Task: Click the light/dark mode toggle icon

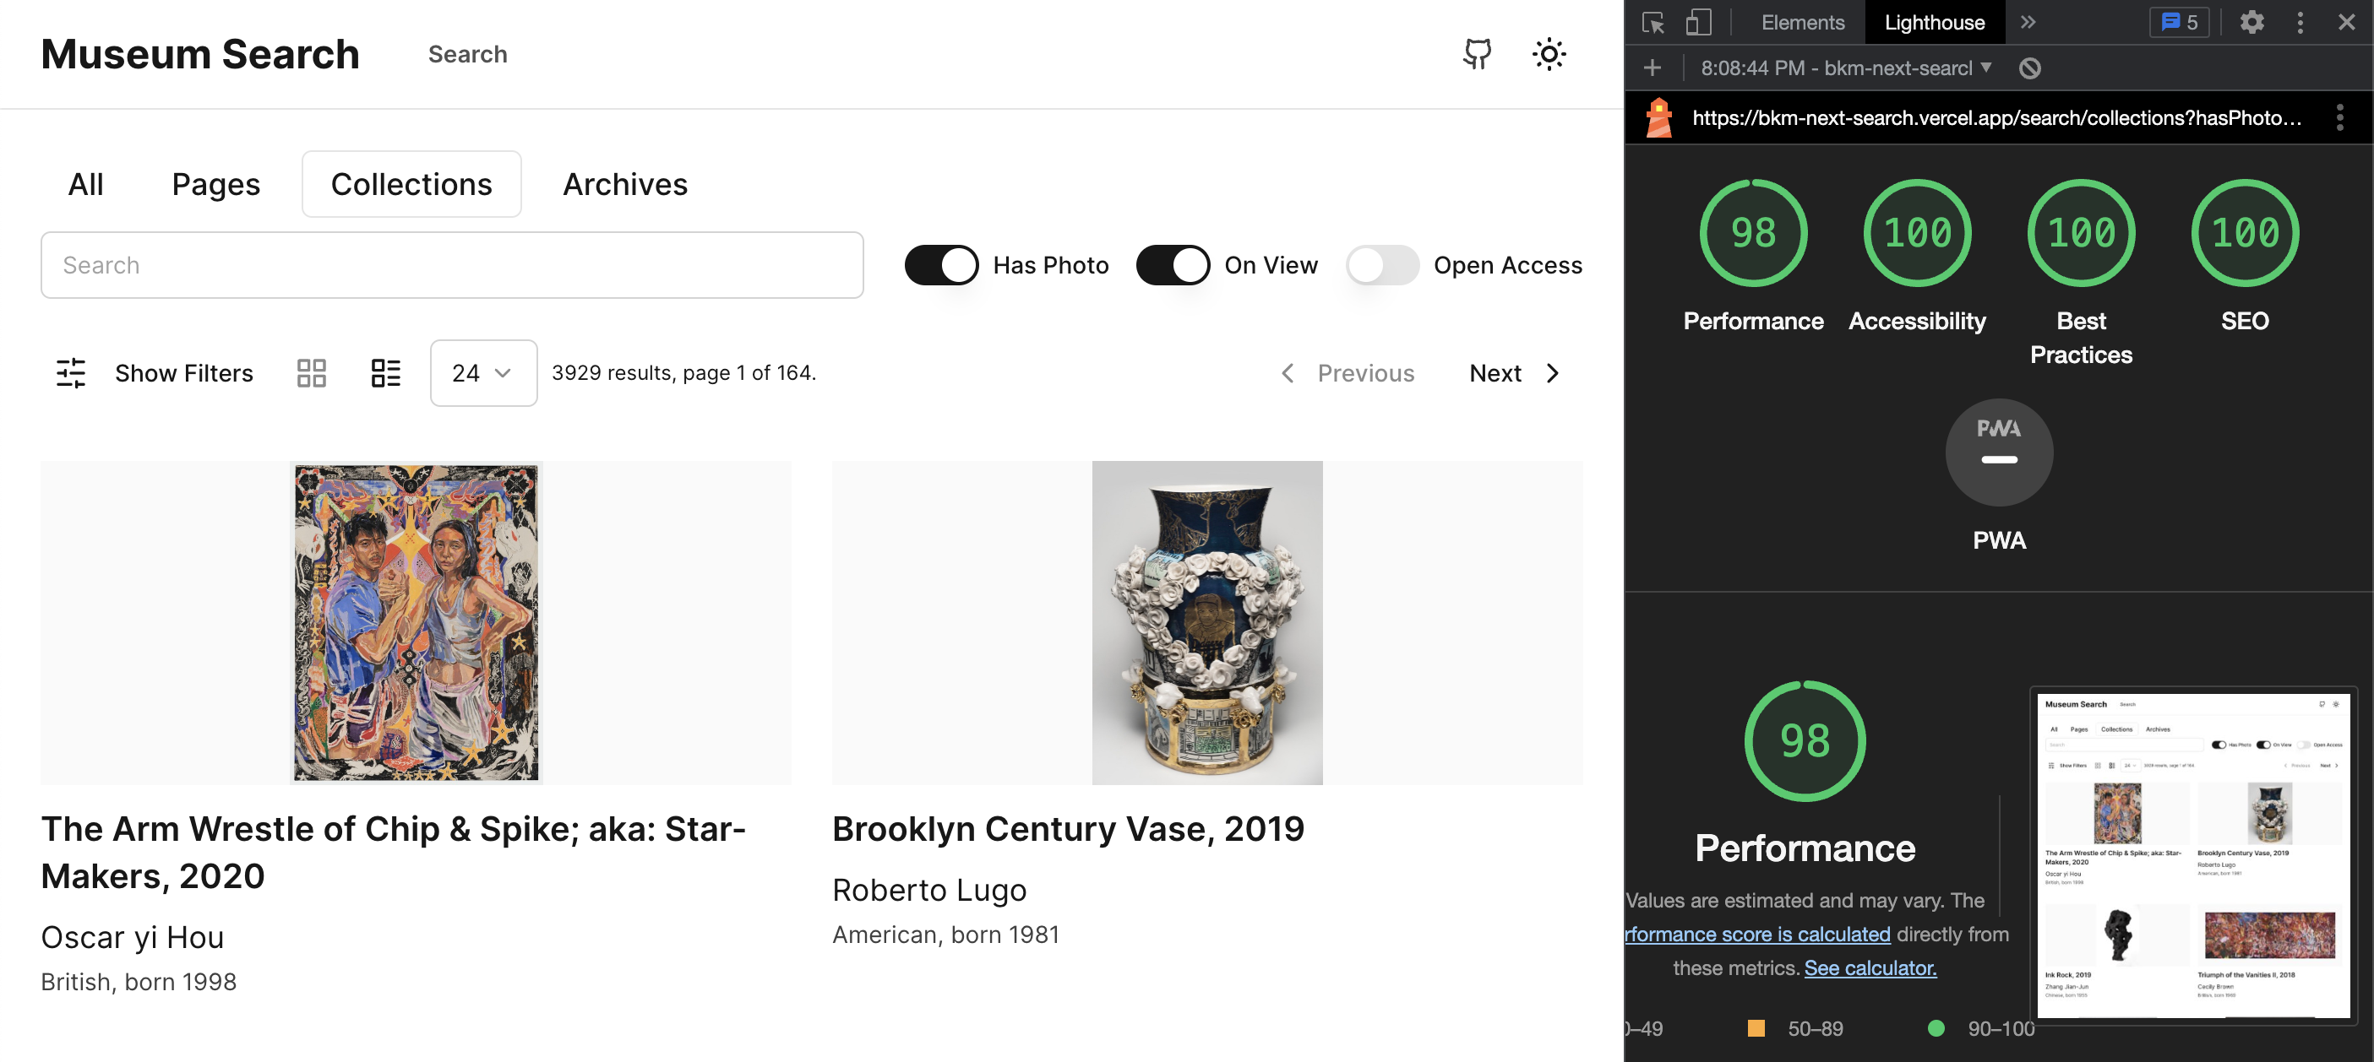Action: [x=1548, y=53]
